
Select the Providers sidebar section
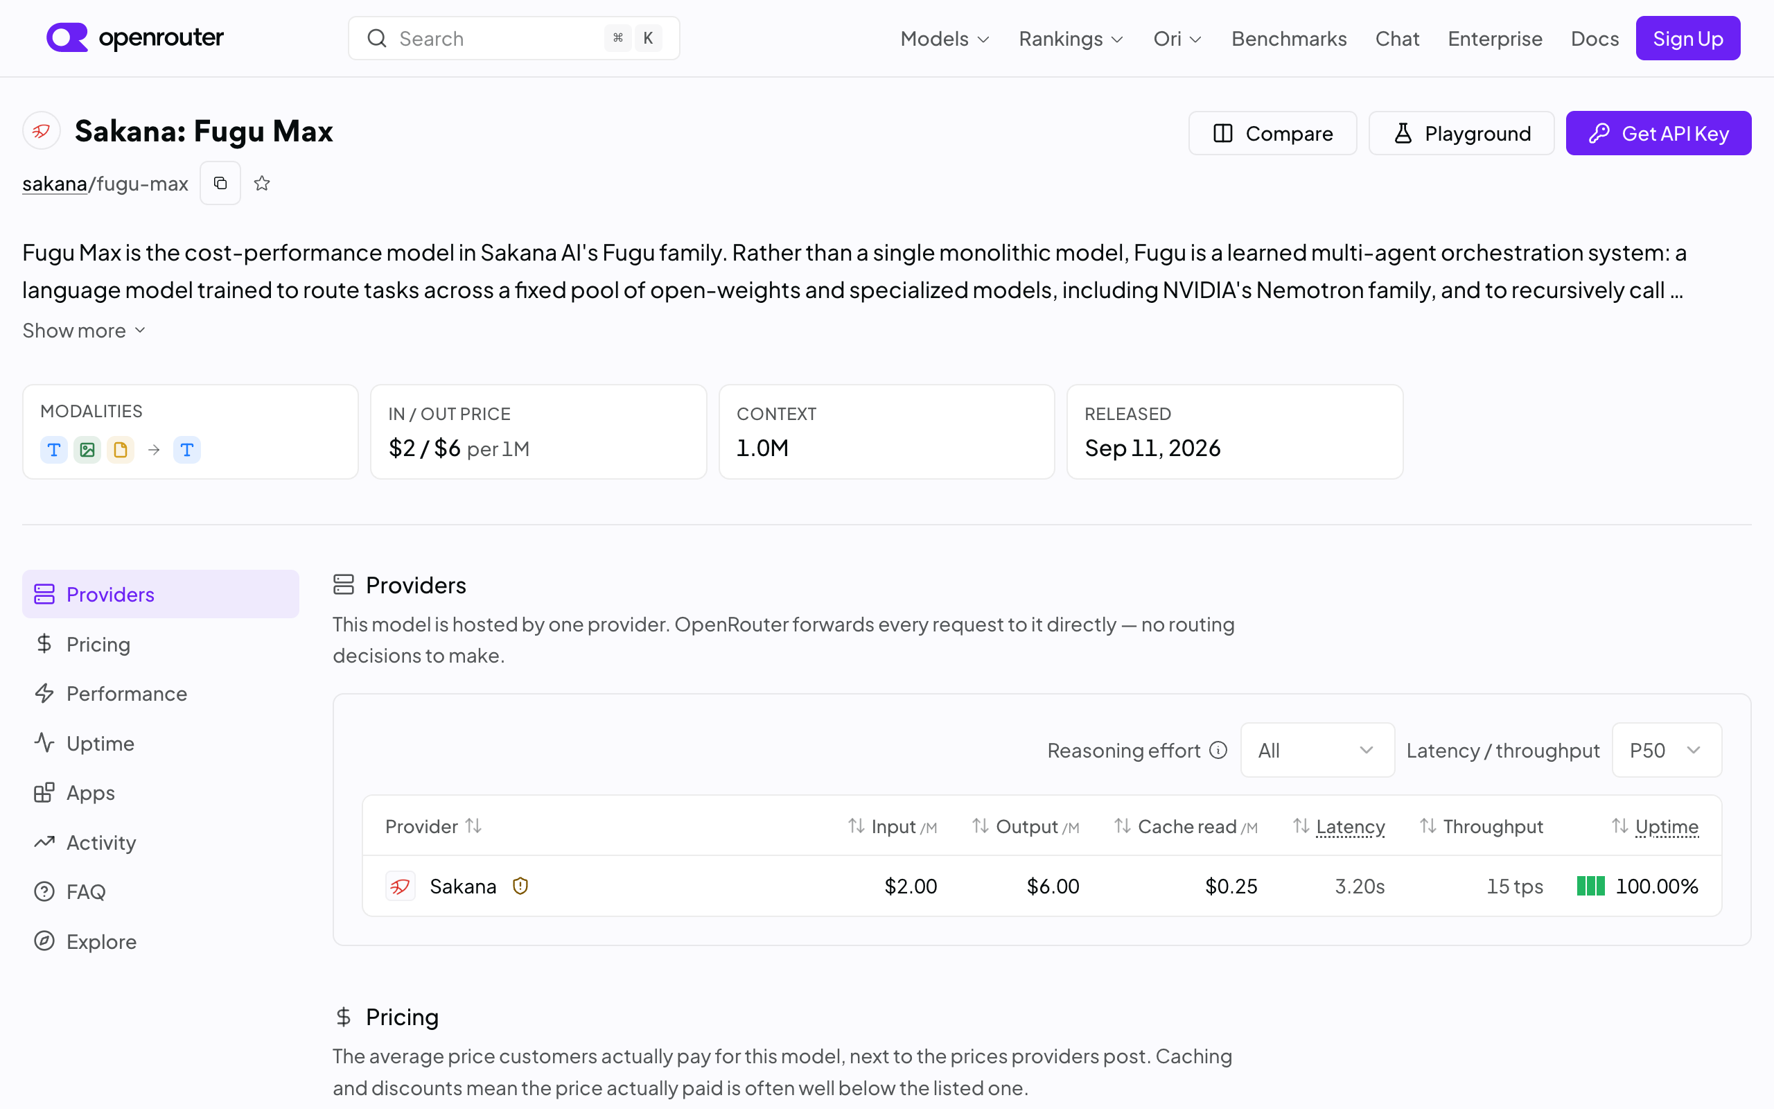tap(161, 594)
